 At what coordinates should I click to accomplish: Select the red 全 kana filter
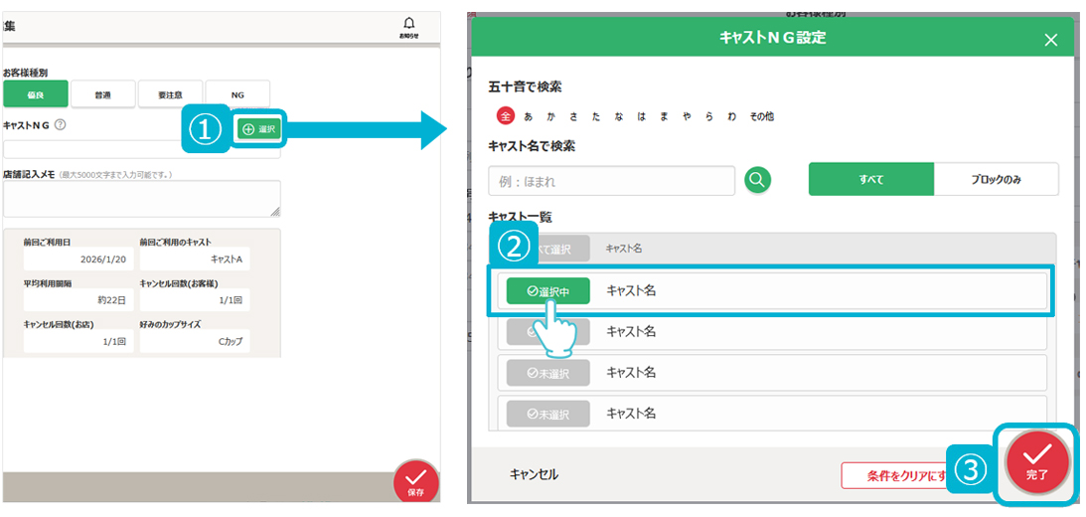pyautogui.click(x=505, y=116)
